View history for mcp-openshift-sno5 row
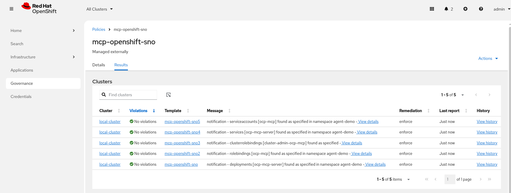 tap(487, 121)
